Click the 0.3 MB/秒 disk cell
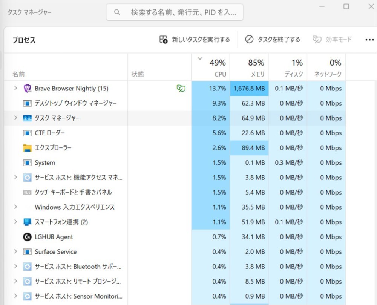This screenshot has height=305, width=377. point(288,163)
